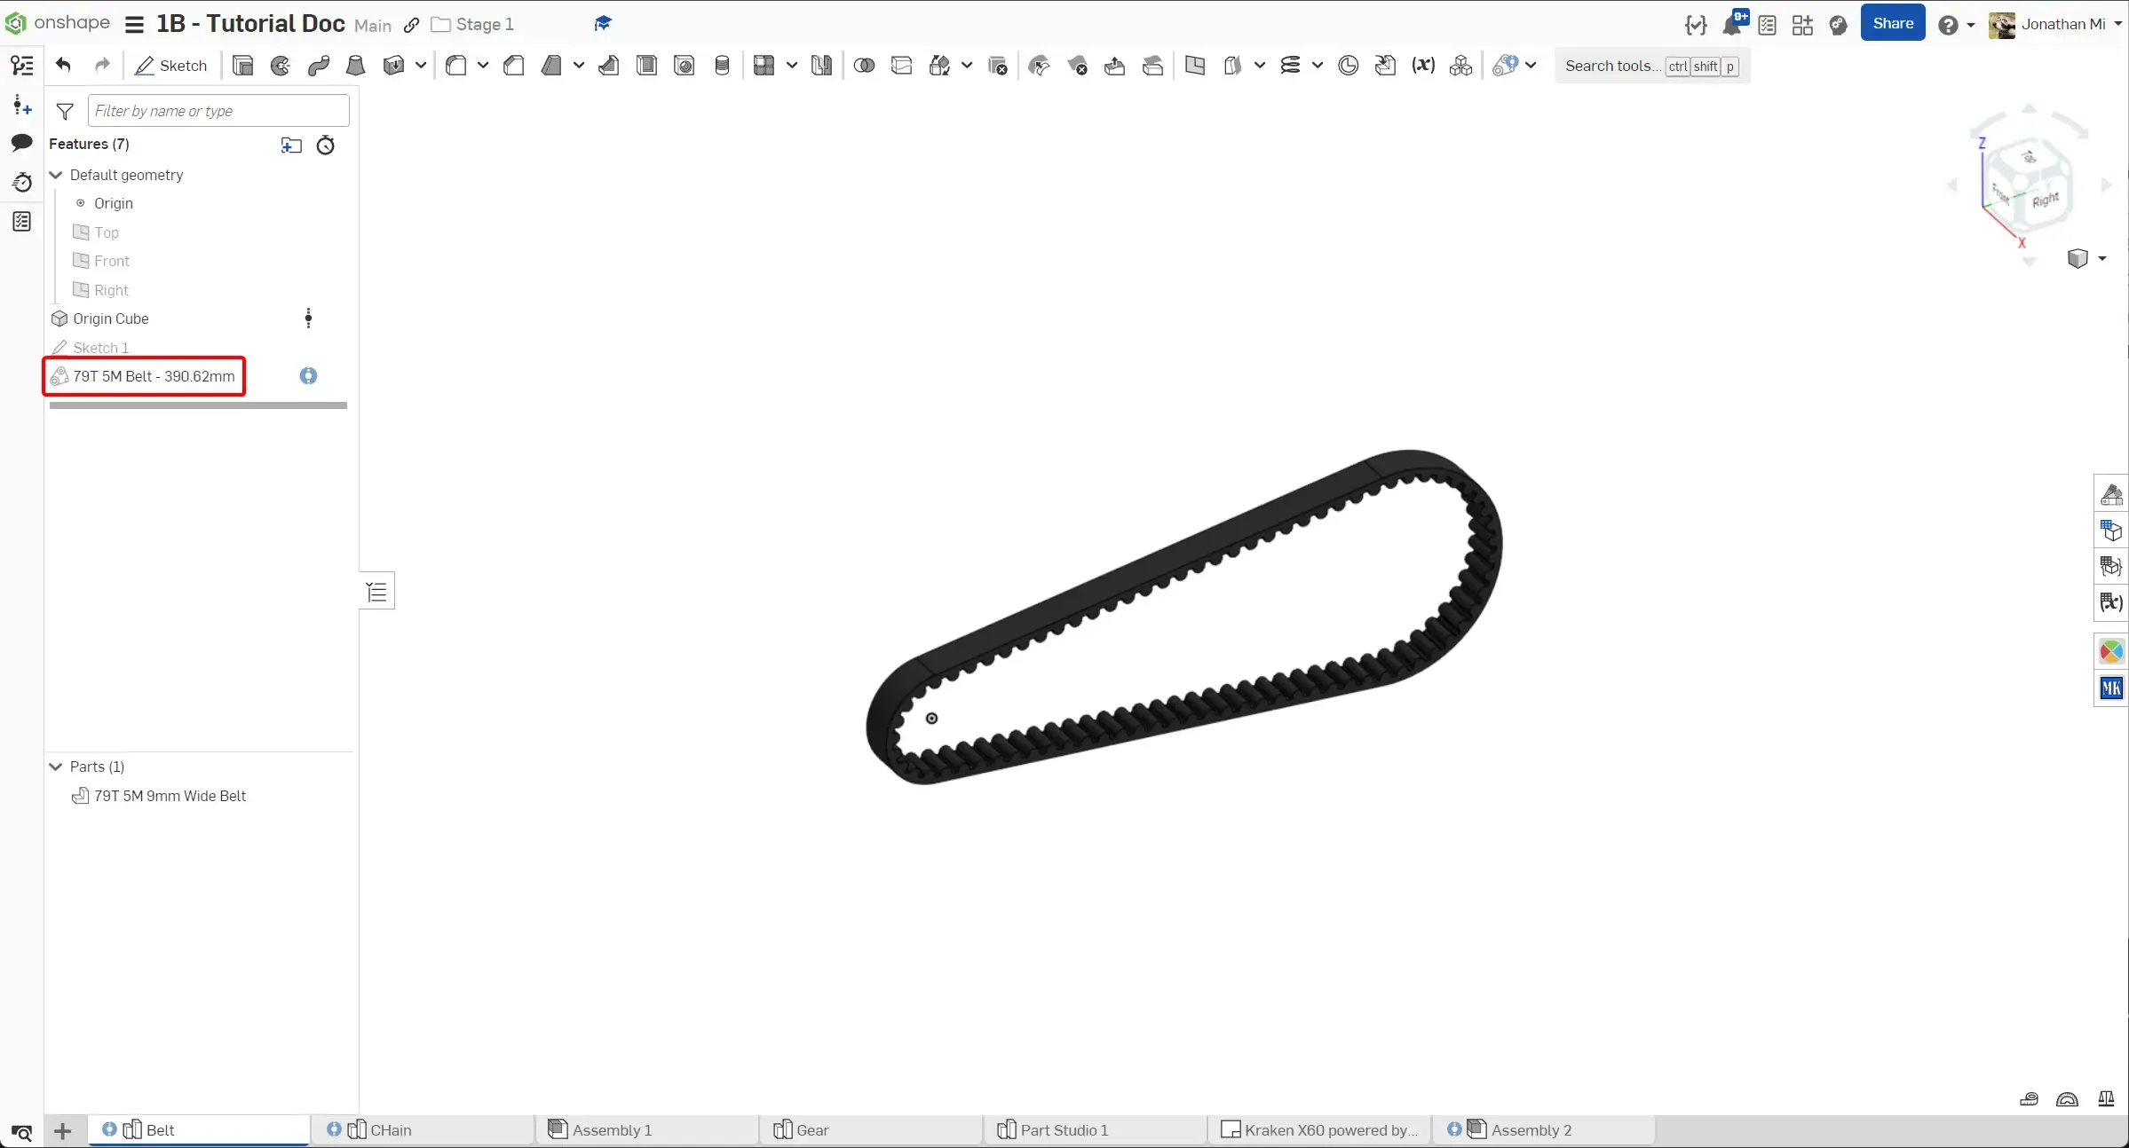Open the Sketch tool
Viewport: 2129px width, 1148px height.
coord(170,65)
